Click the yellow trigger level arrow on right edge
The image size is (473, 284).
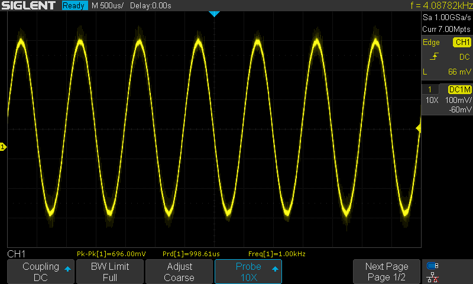coord(419,128)
